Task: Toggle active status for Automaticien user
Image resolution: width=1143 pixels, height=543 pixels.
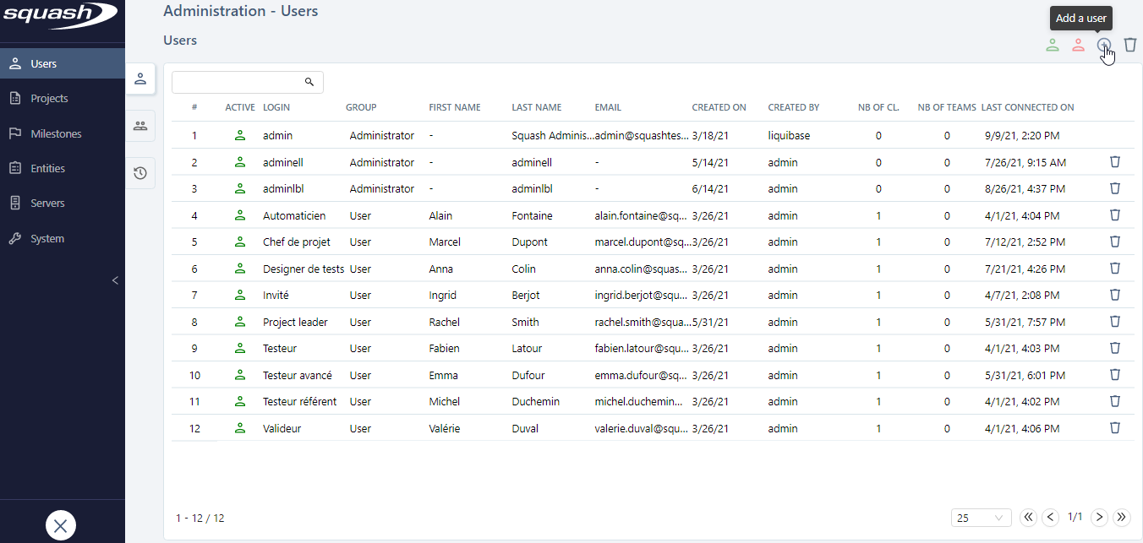Action: click(x=240, y=215)
